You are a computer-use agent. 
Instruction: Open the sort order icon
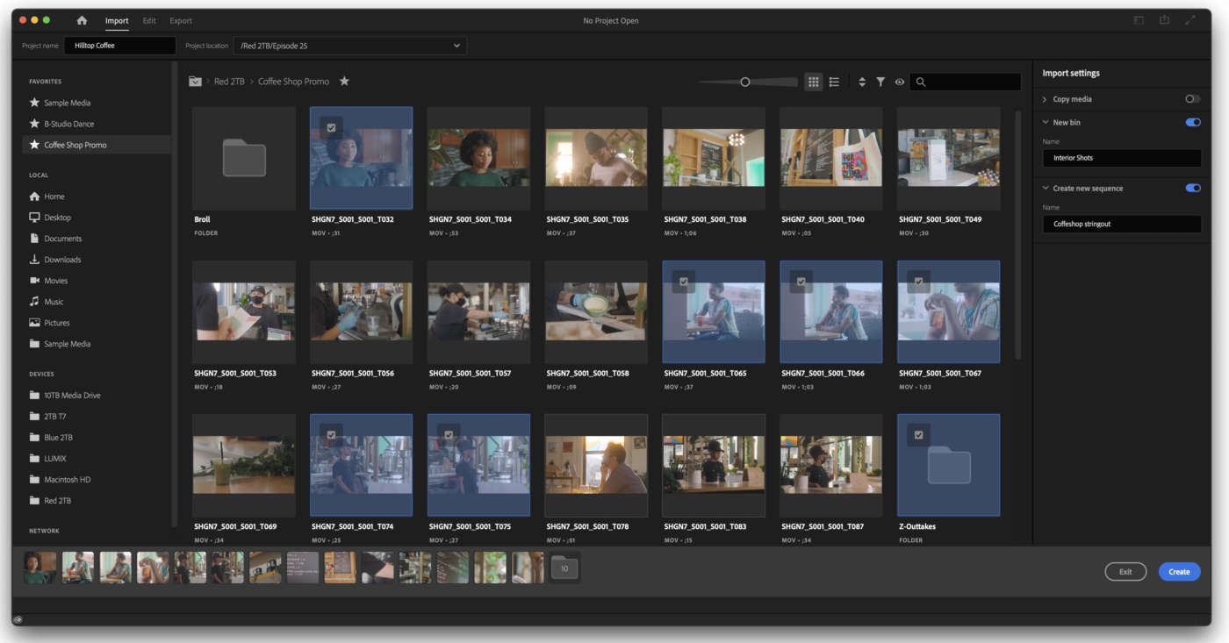pyautogui.click(x=862, y=82)
